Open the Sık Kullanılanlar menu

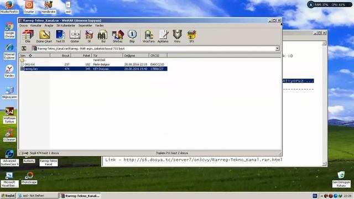(x=66, y=25)
